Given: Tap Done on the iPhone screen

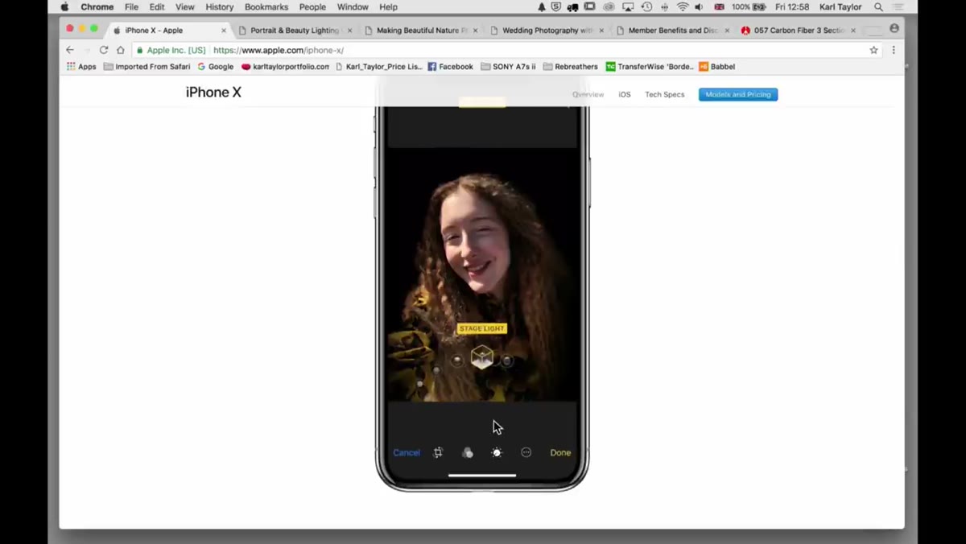Looking at the screenshot, I should (560, 452).
